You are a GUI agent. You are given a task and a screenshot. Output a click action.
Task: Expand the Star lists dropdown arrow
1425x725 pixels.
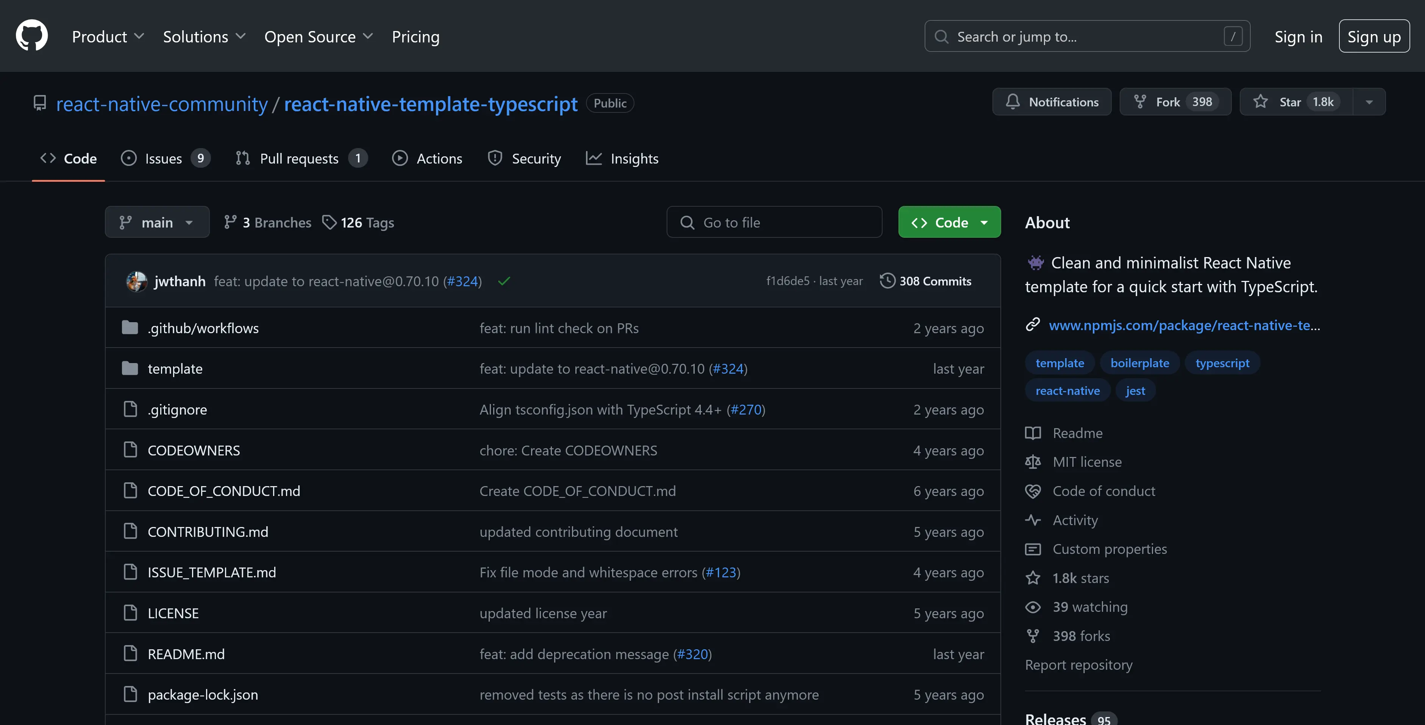pyautogui.click(x=1369, y=102)
